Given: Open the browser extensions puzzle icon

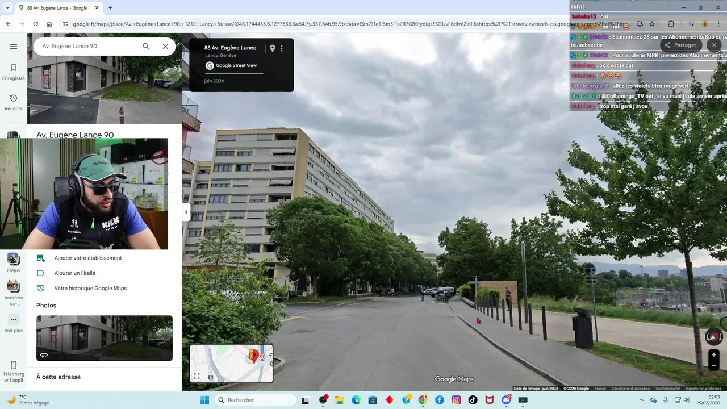Looking at the screenshot, I should (x=671, y=24).
